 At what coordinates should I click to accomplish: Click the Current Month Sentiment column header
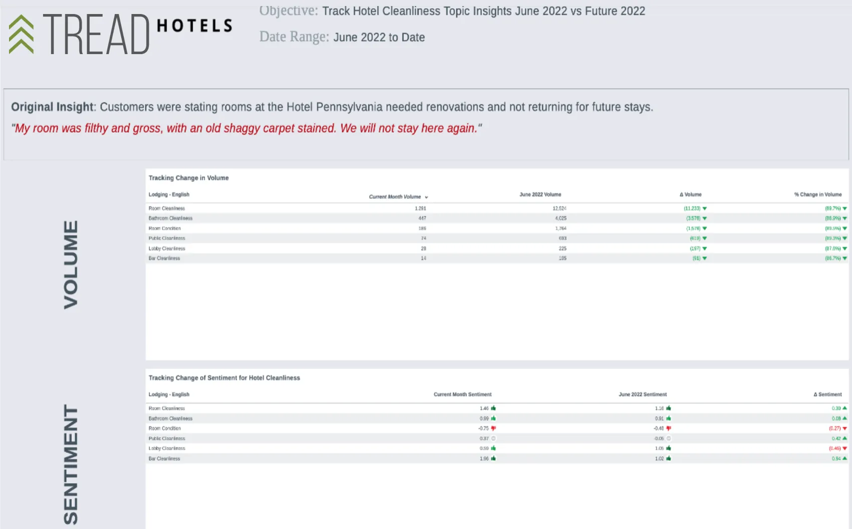[x=463, y=394]
